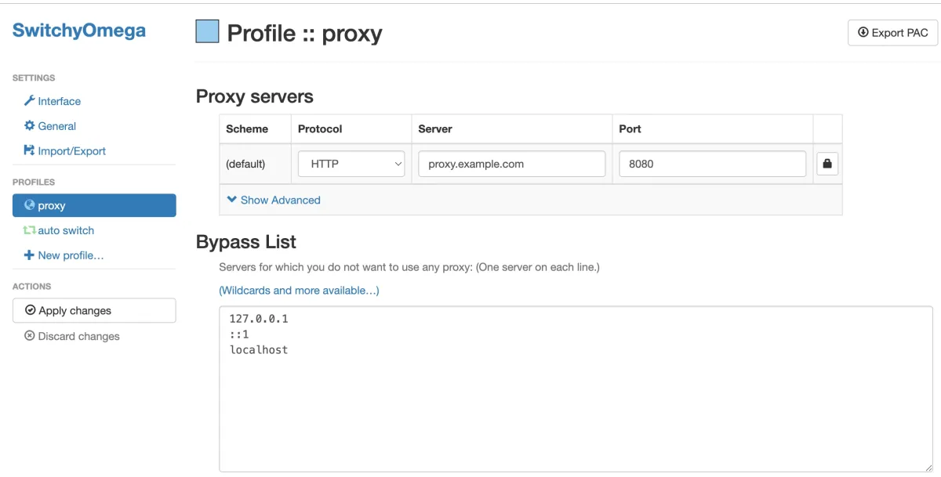Open the Protocol HTTP dropdown
Image resolution: width=941 pixels, height=477 pixels.
pyautogui.click(x=351, y=164)
